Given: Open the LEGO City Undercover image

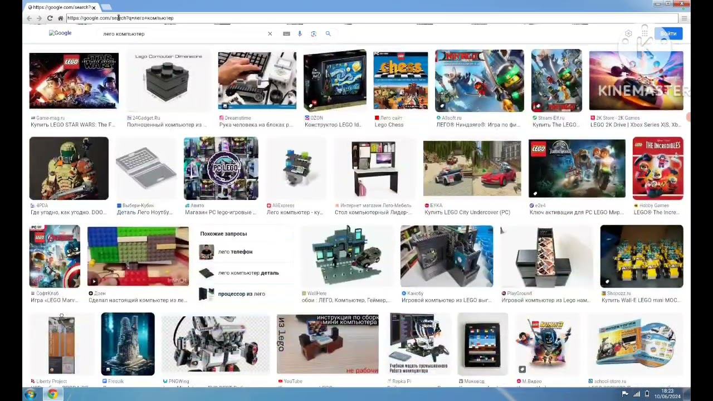Looking at the screenshot, I should (x=472, y=168).
